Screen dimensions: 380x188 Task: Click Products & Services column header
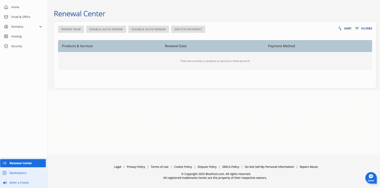(x=77, y=46)
